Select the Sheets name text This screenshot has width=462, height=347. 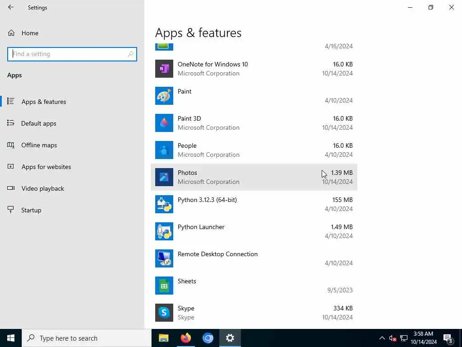(x=187, y=281)
